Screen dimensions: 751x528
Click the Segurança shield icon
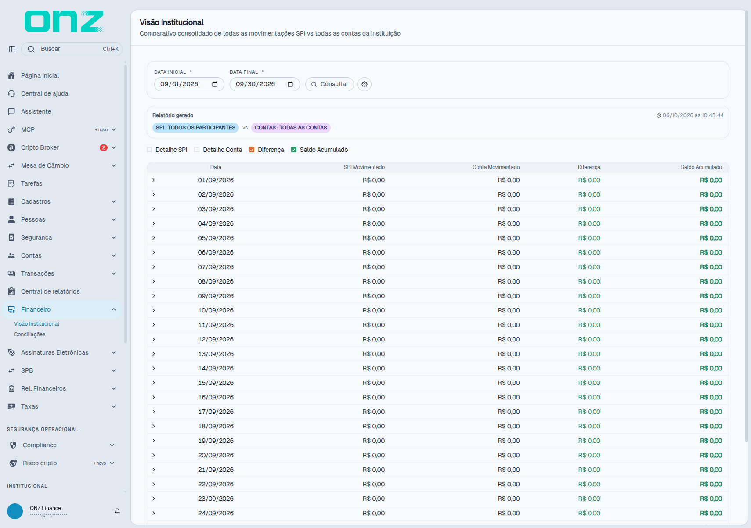[11, 237]
